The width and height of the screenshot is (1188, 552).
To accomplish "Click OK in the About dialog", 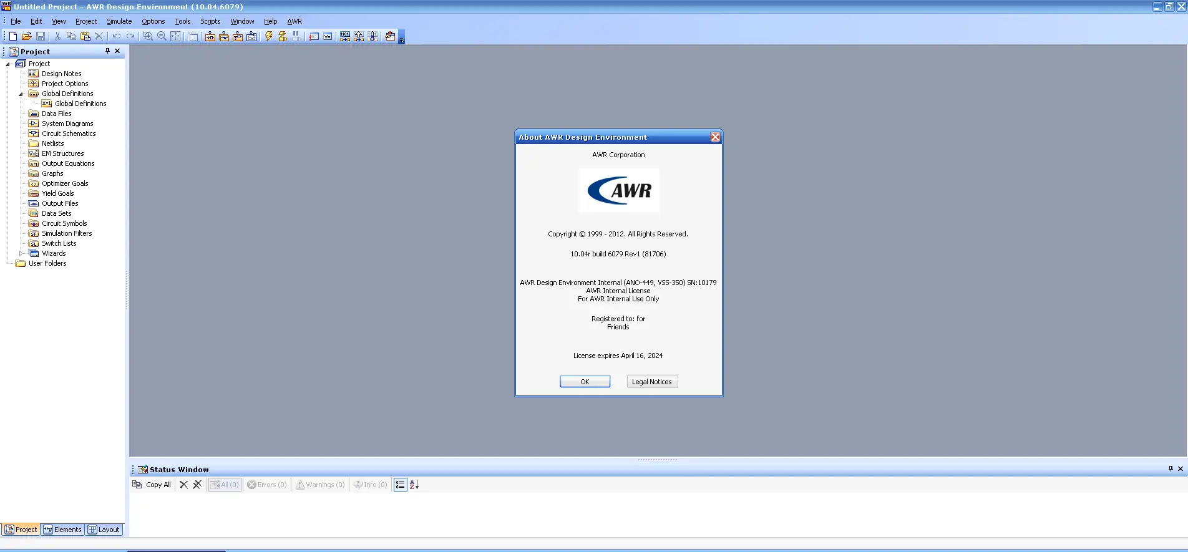I will point(585,382).
